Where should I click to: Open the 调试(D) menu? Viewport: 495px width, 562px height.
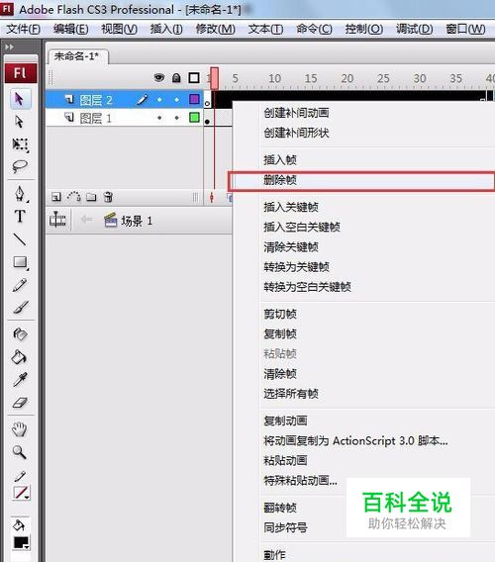[414, 29]
